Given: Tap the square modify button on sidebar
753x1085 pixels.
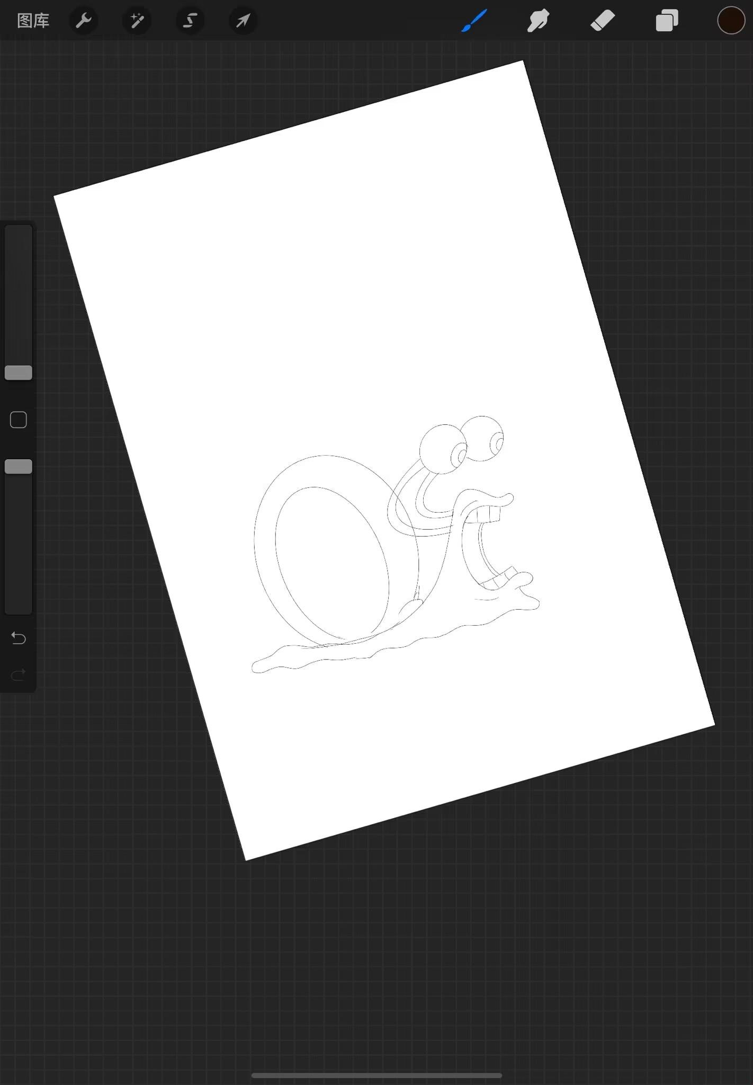Looking at the screenshot, I should pos(19,420).
